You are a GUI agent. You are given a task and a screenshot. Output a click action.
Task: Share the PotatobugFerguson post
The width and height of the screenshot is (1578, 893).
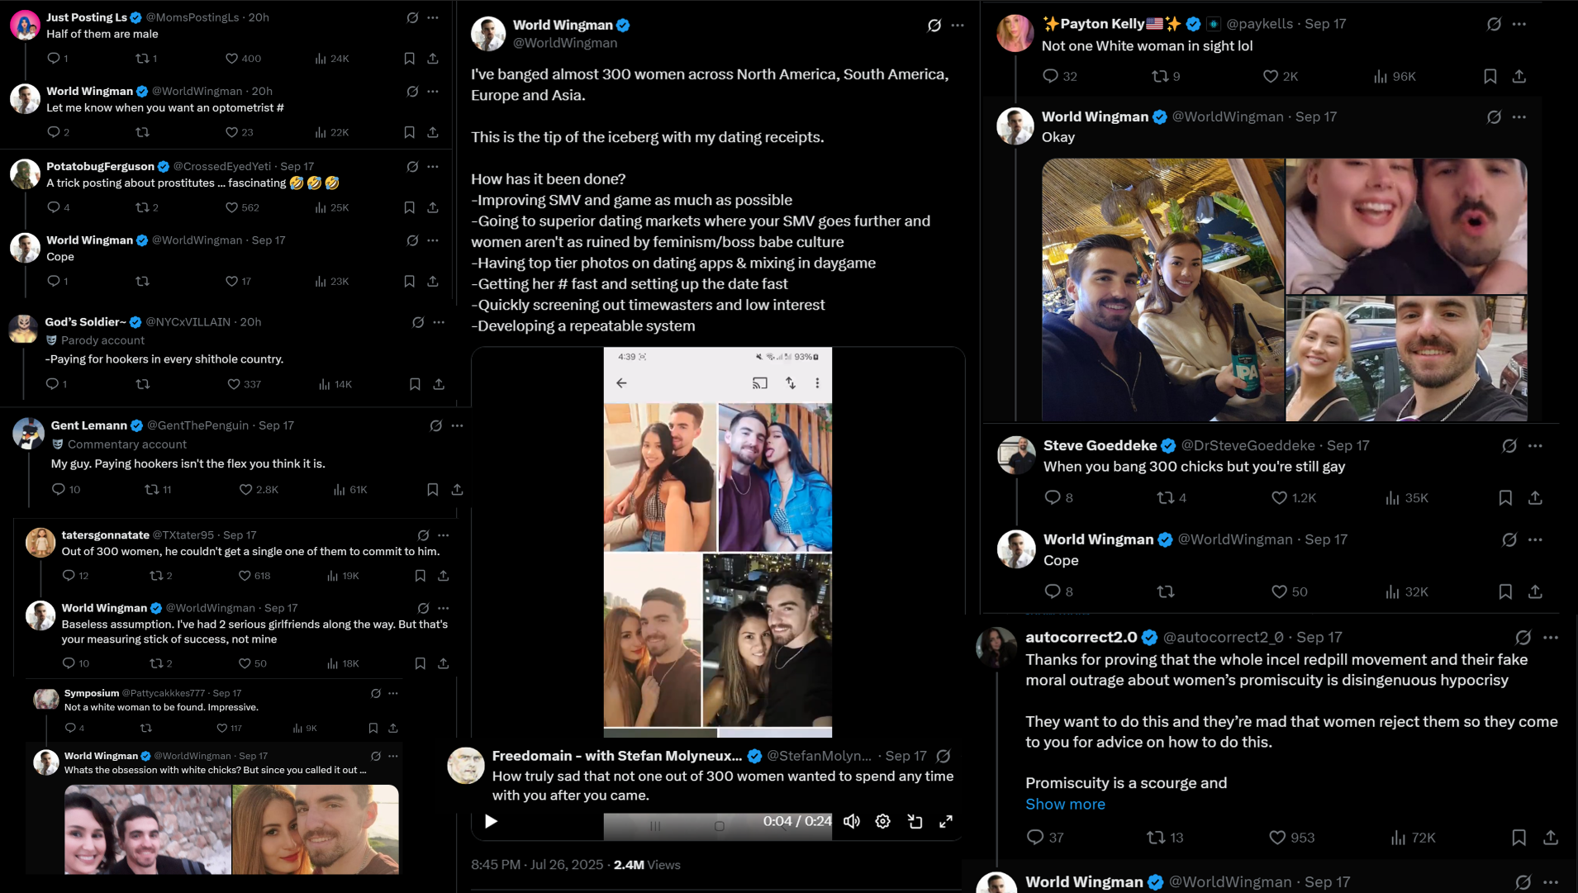click(433, 207)
